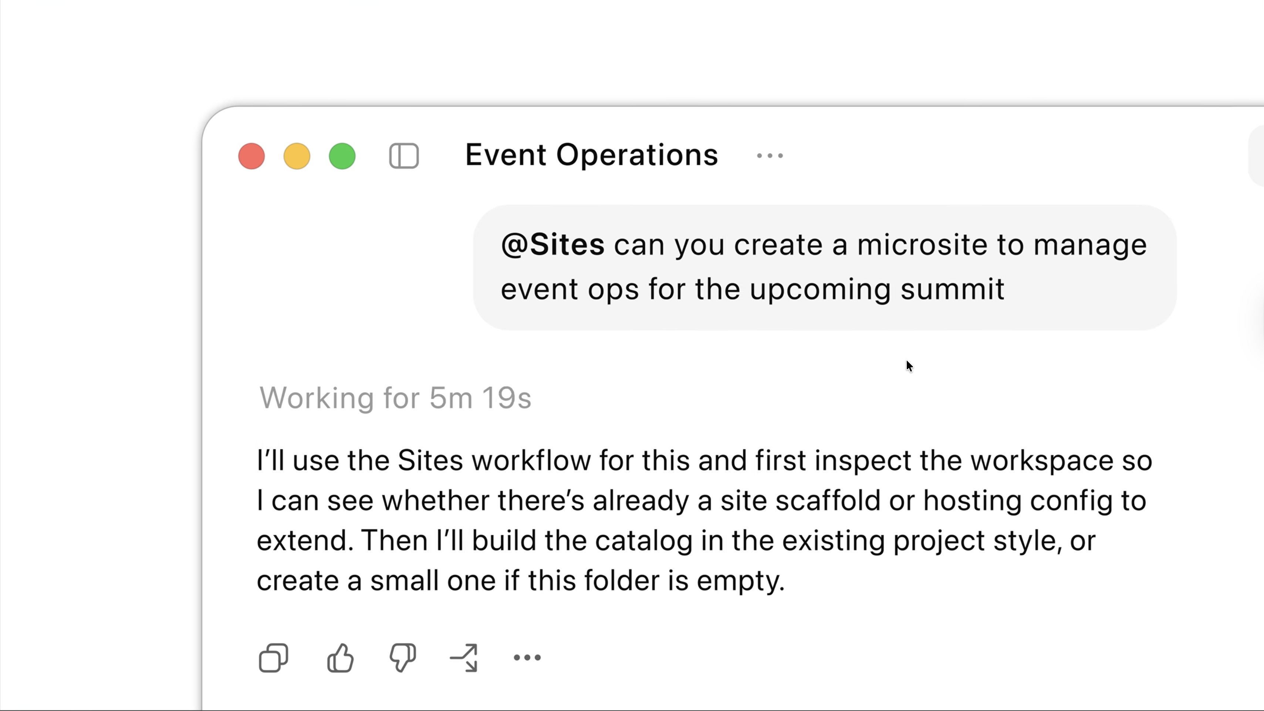Screen dimensions: 1264x711
Task: Copy the assistant response
Action: (x=273, y=657)
